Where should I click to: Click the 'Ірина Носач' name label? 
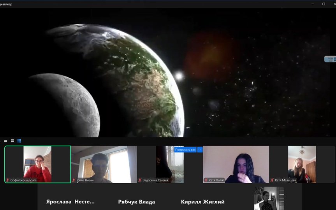85,180
